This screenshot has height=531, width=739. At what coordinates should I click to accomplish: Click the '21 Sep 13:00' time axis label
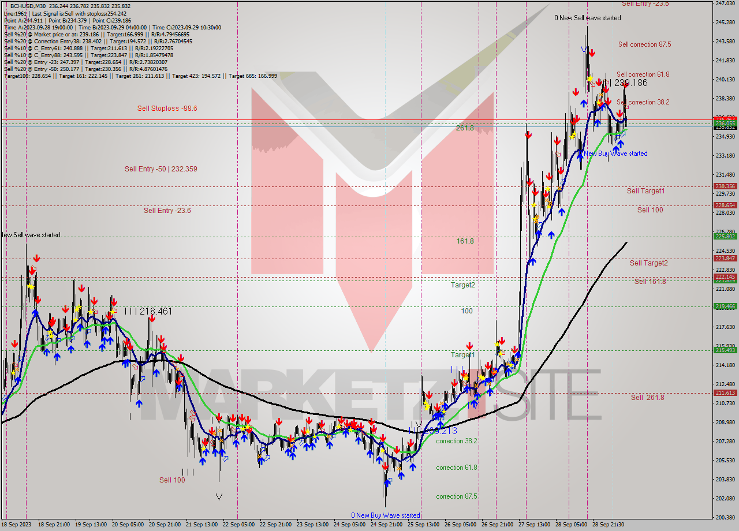(201, 525)
